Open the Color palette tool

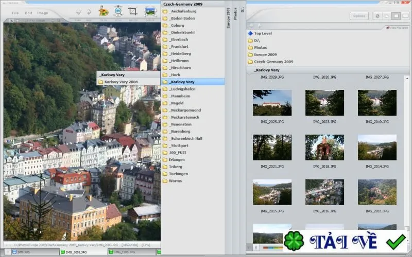click(x=104, y=11)
